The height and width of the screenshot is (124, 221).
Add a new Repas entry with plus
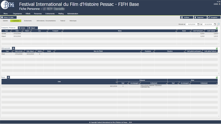[x=8, y=77]
